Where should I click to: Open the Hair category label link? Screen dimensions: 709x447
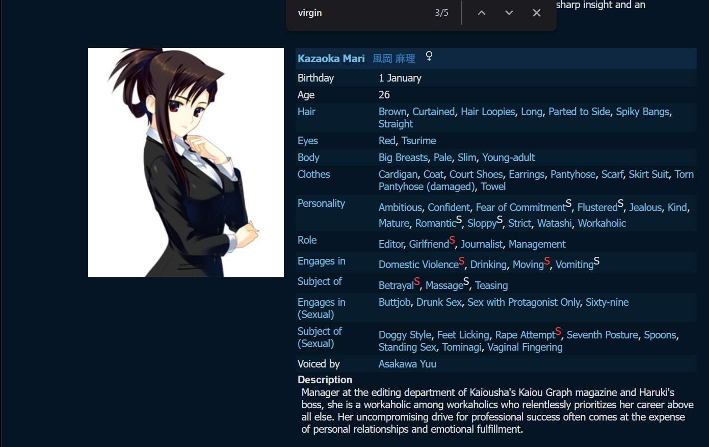coord(306,112)
